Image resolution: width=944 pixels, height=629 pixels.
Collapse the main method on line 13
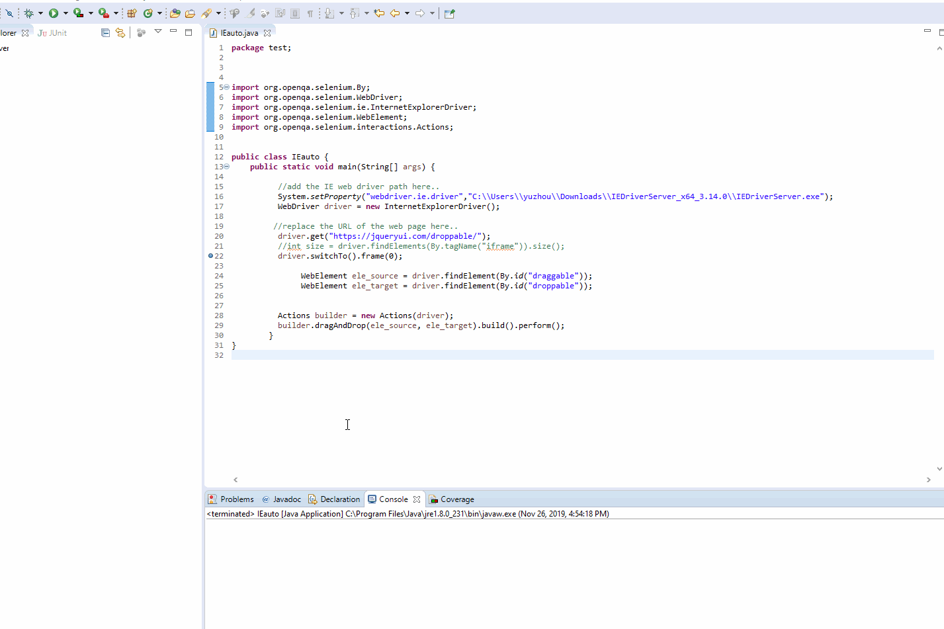[226, 167]
